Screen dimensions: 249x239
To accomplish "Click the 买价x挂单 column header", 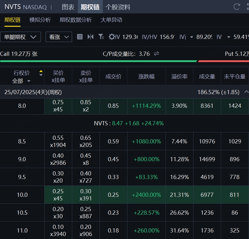I will 58,77.
